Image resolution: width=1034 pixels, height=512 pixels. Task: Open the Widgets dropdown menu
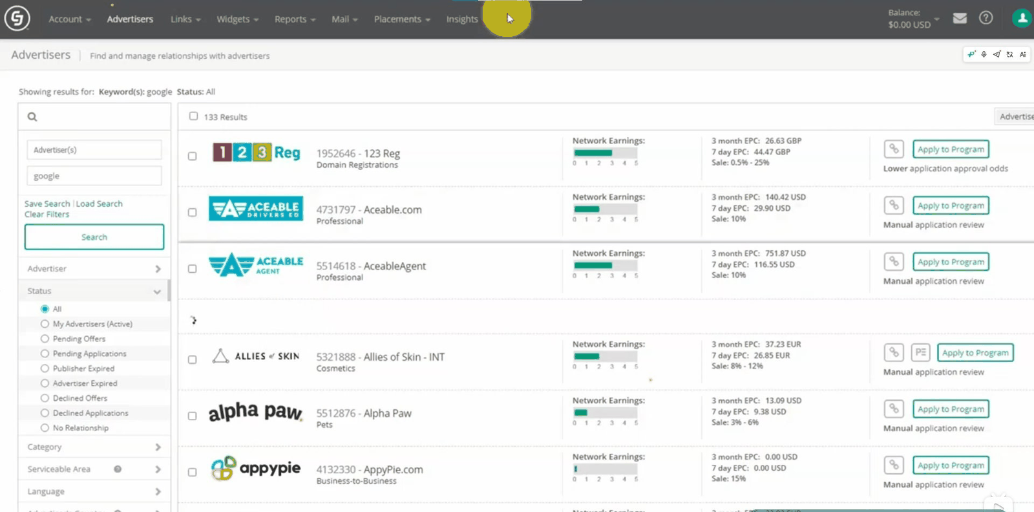[238, 19]
